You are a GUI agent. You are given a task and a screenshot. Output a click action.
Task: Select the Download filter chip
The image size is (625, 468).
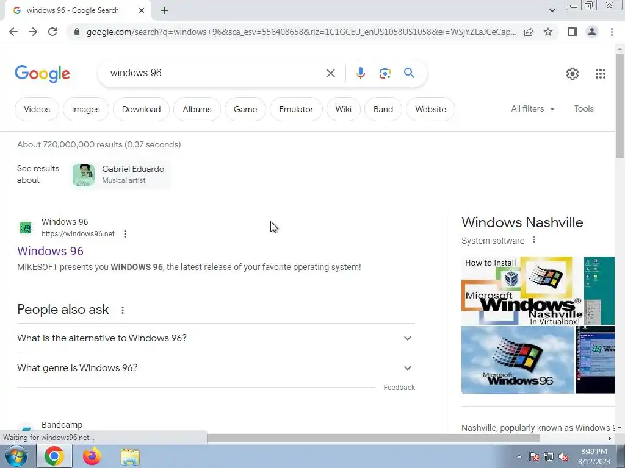141,109
